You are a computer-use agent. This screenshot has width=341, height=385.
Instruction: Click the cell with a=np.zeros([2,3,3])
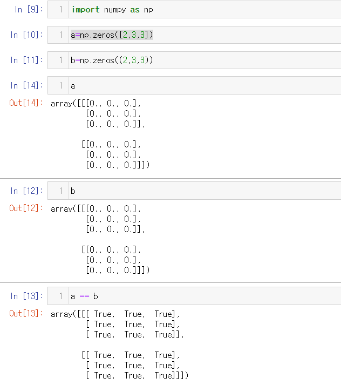point(194,35)
